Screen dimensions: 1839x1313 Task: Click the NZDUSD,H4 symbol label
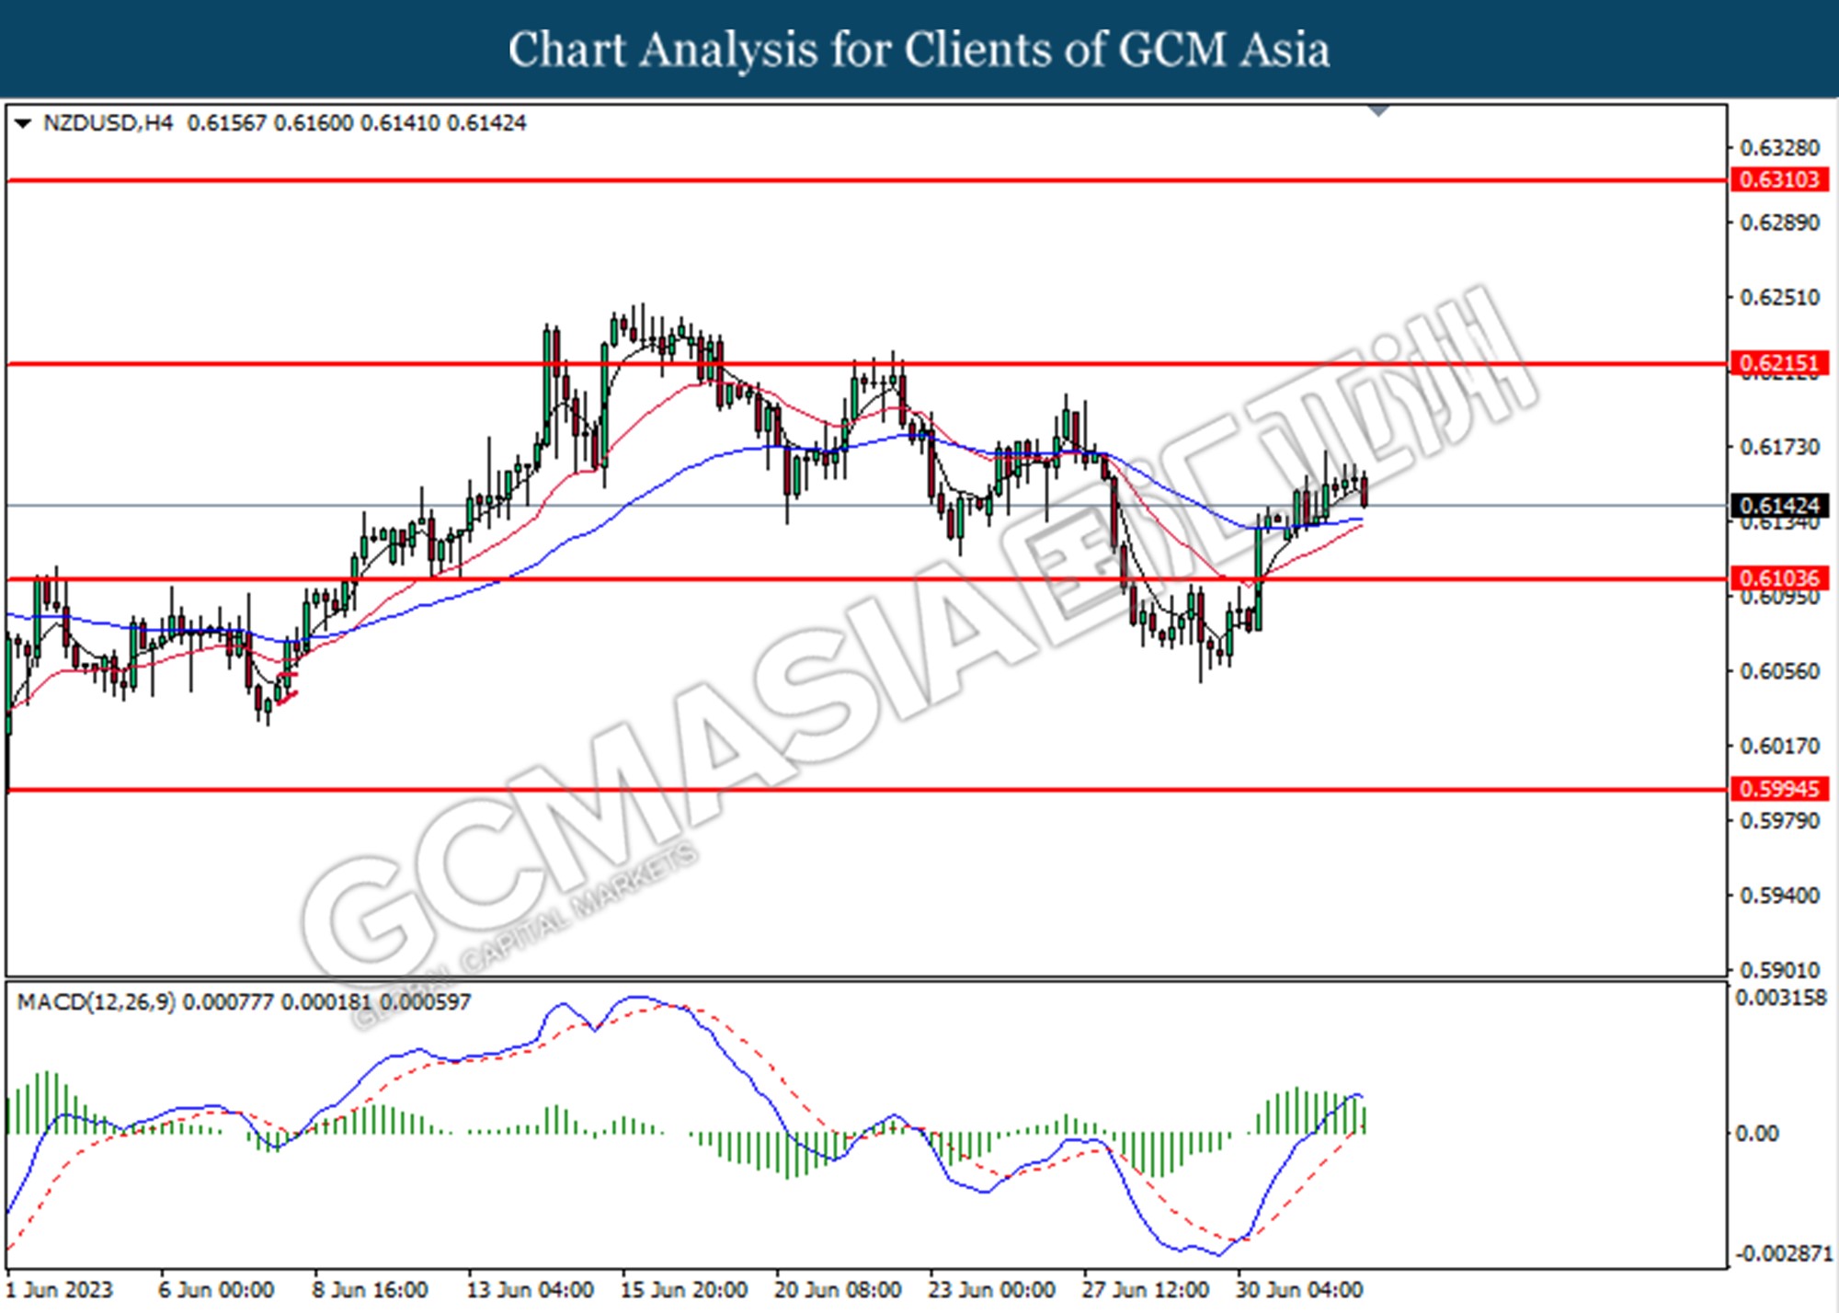pos(108,123)
